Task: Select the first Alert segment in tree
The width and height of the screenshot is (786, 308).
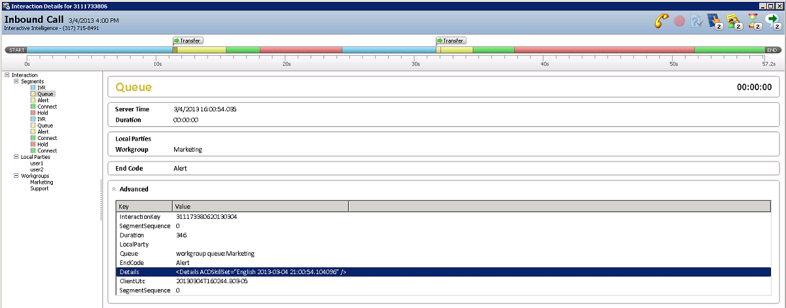Action: 42,100
